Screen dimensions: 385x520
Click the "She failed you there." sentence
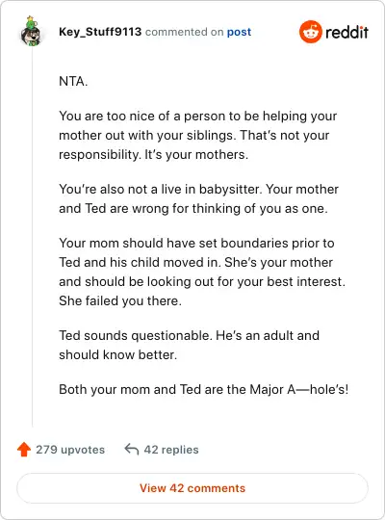point(120,300)
